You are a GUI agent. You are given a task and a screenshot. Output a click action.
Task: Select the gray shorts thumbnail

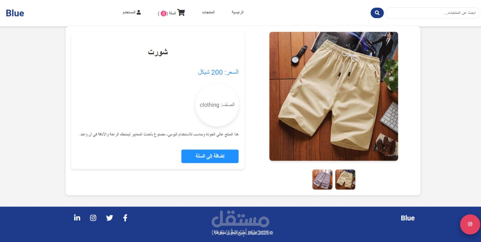[322, 179]
